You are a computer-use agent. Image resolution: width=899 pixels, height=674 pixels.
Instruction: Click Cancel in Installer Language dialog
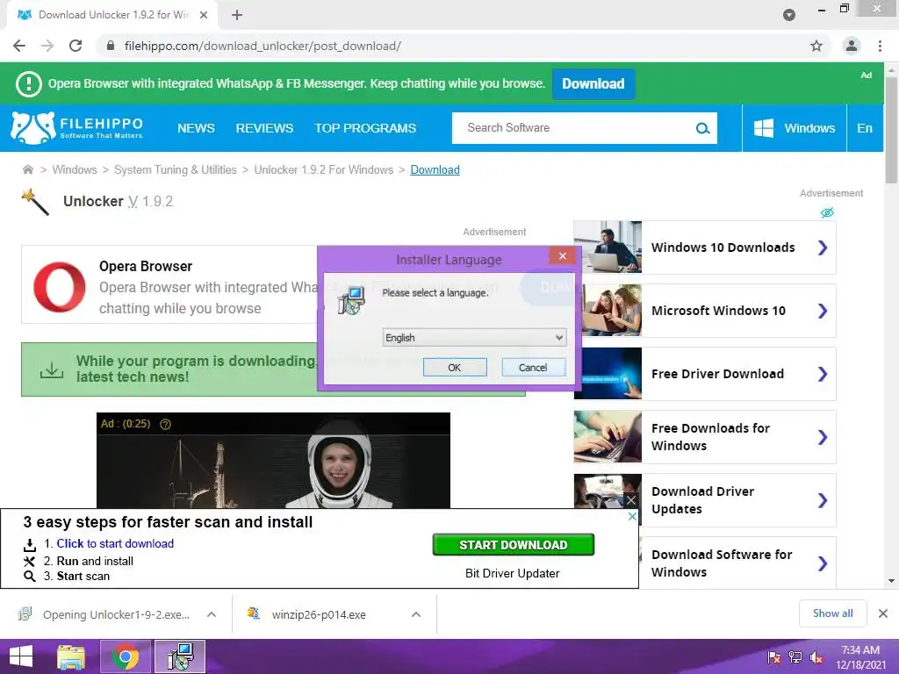pyautogui.click(x=533, y=368)
